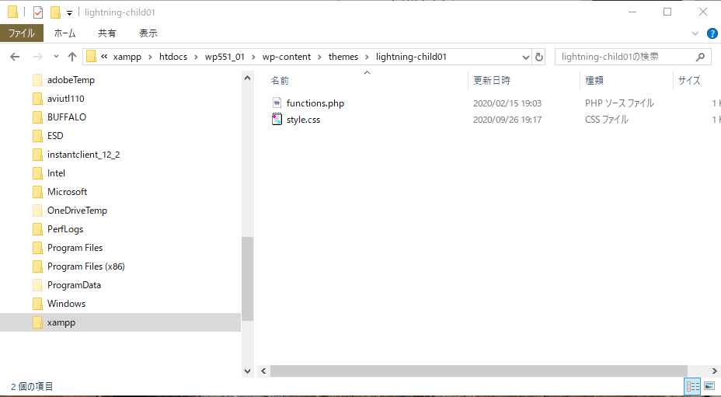The image size is (721, 397).
Task: Select the xampp folder in navigation tree
Action: tap(61, 322)
